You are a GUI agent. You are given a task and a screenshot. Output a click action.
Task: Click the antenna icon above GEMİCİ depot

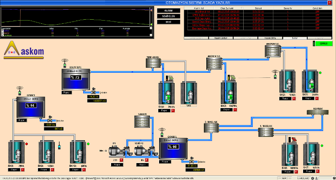tap(20, 90)
